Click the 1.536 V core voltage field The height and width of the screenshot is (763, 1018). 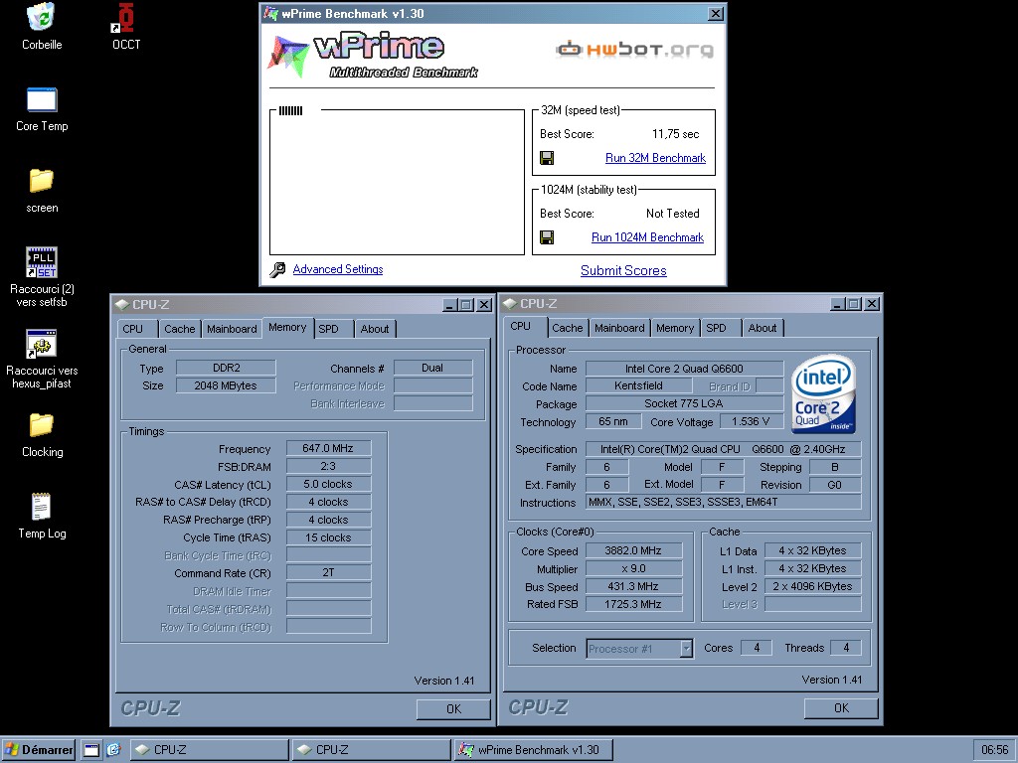click(x=752, y=421)
